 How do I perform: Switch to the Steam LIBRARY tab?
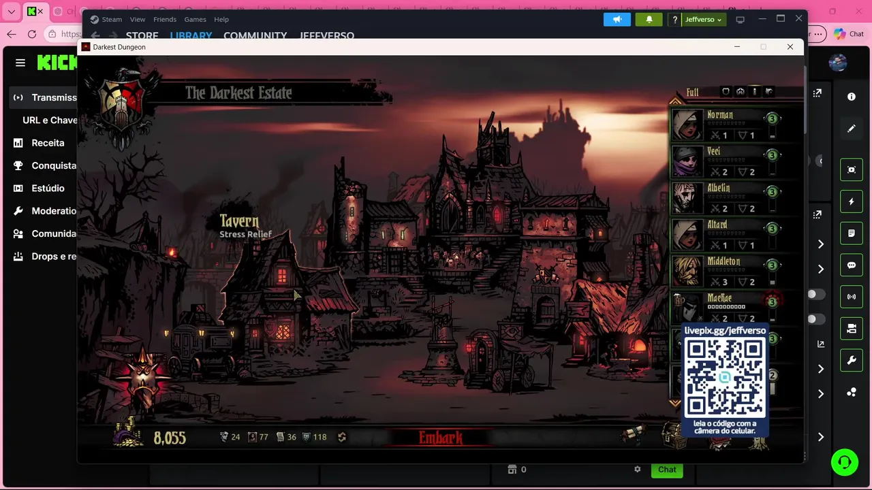tap(191, 35)
